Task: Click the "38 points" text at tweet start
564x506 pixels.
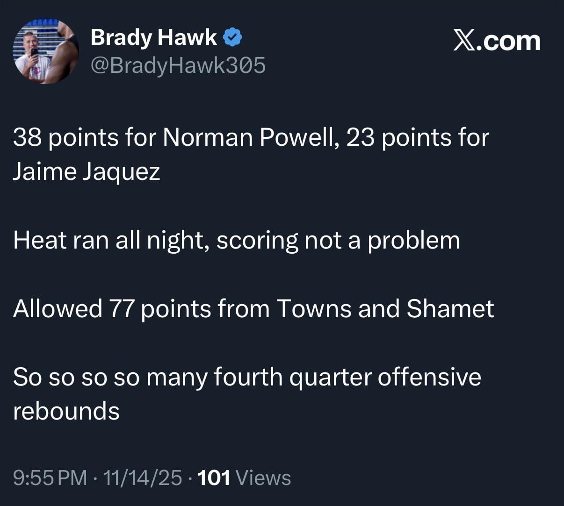Action: 65,138
